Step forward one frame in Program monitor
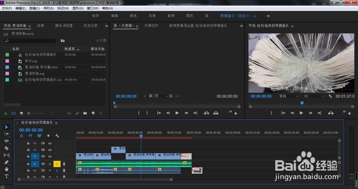Viewport: 358px width, 189px height. coord(310,113)
